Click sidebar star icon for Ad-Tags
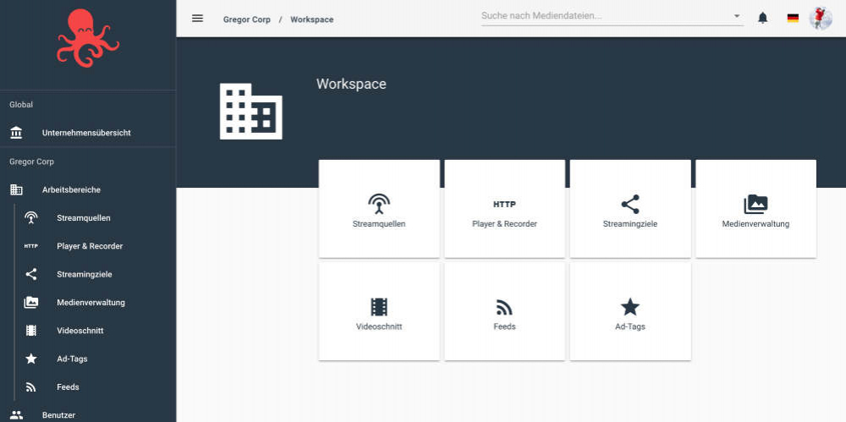 [31, 359]
